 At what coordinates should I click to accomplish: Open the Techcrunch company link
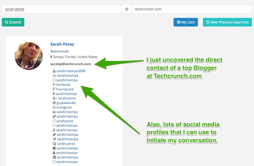[x=59, y=51]
